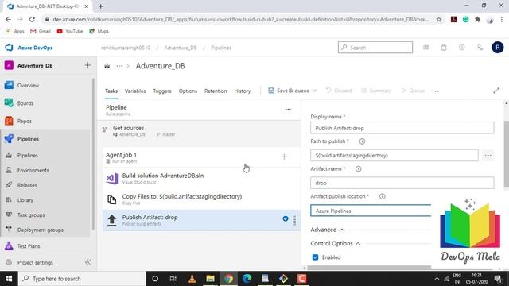Open VLC from the taskbar
This screenshot has width=509, height=286.
192,279
